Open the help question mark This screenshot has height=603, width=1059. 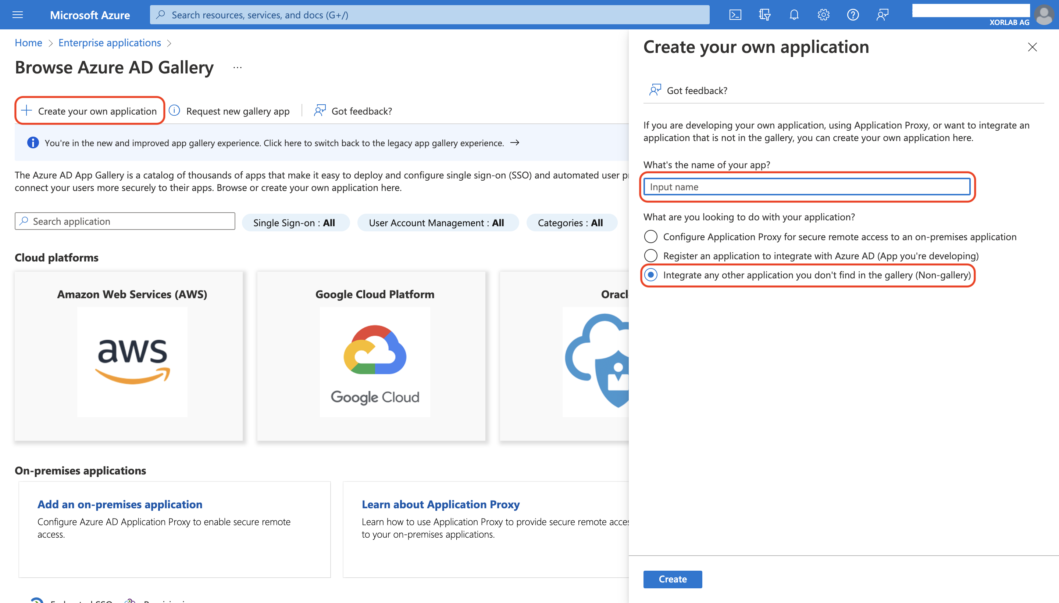[853, 15]
